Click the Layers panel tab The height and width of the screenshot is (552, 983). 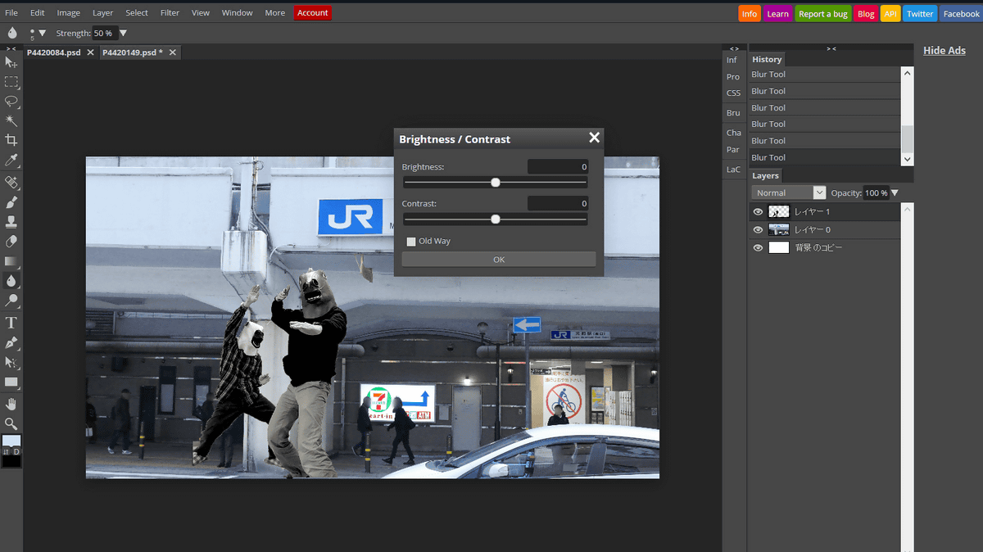tap(765, 175)
